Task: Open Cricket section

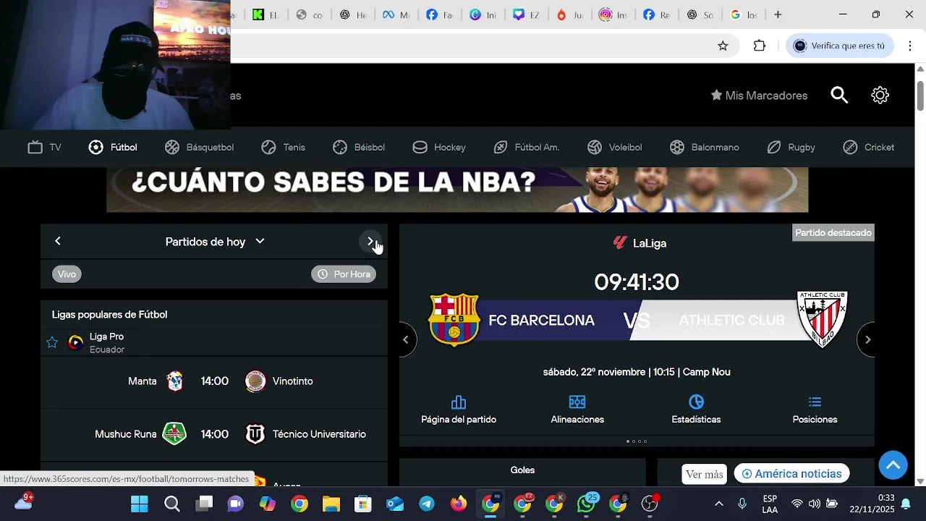Action: (868, 147)
